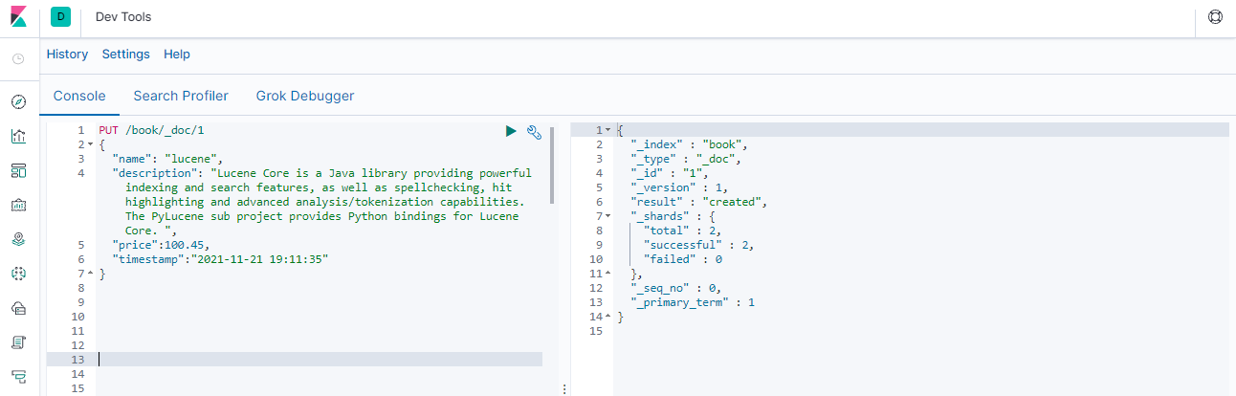Collapse _shards block at response line 7
The height and width of the screenshot is (396, 1236).
click(607, 216)
